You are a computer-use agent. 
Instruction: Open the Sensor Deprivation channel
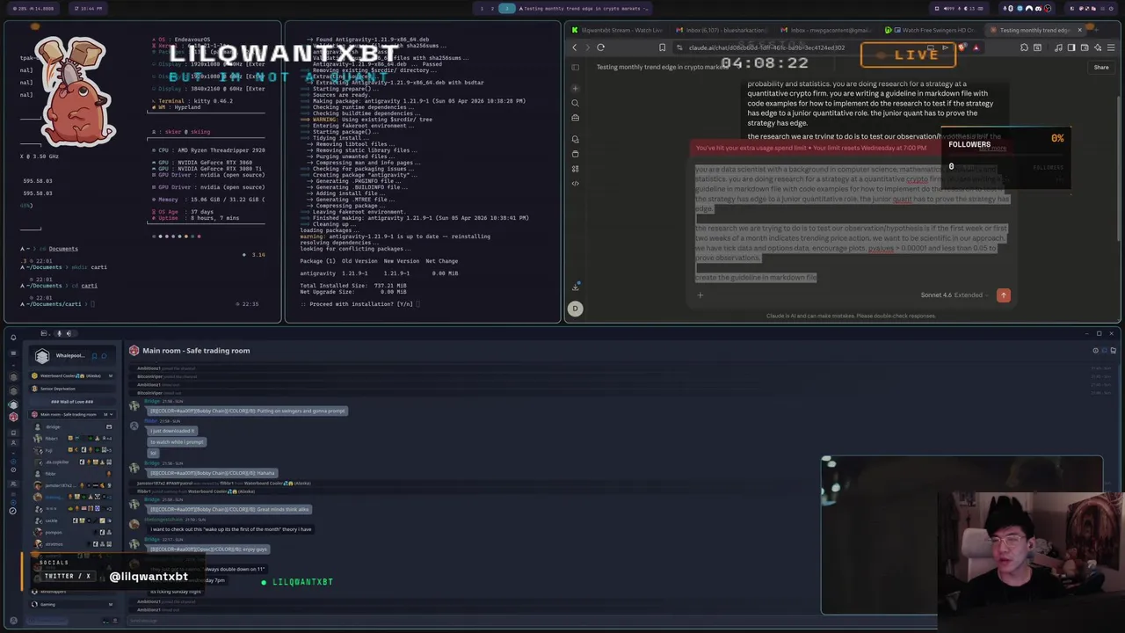pos(73,389)
